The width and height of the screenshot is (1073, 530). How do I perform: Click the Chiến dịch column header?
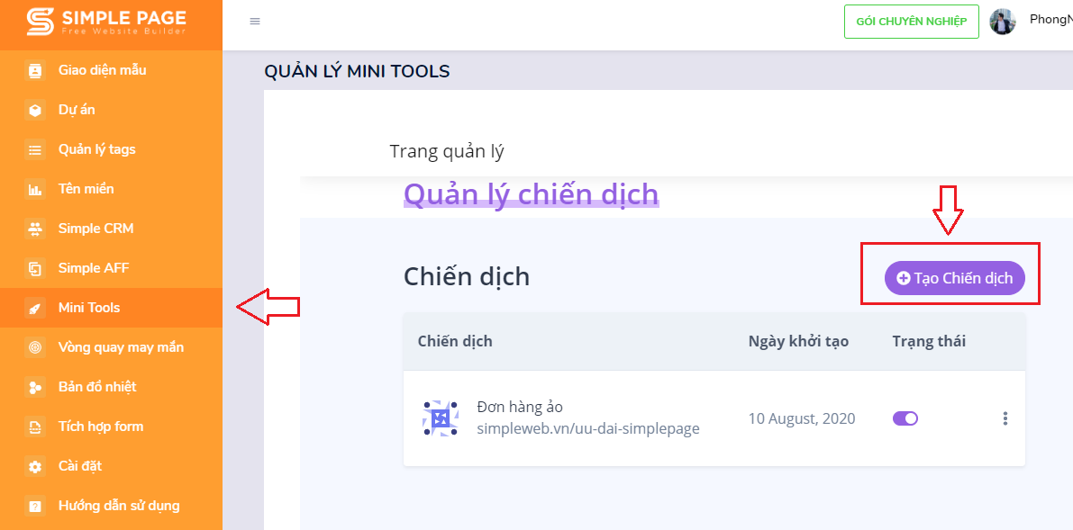pyautogui.click(x=455, y=341)
